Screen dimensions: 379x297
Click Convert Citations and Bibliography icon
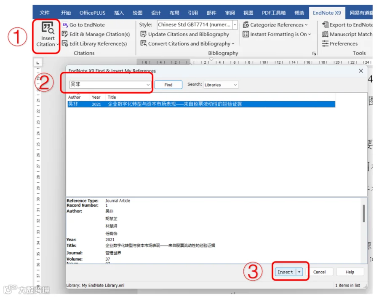pyautogui.click(x=144, y=43)
